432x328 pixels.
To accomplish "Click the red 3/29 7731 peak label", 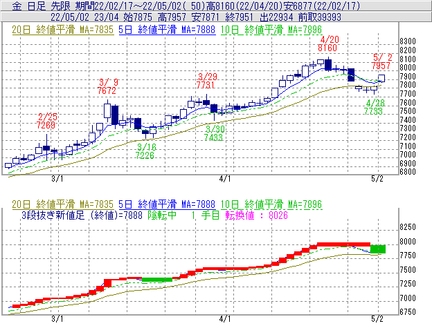I will tap(206, 81).
